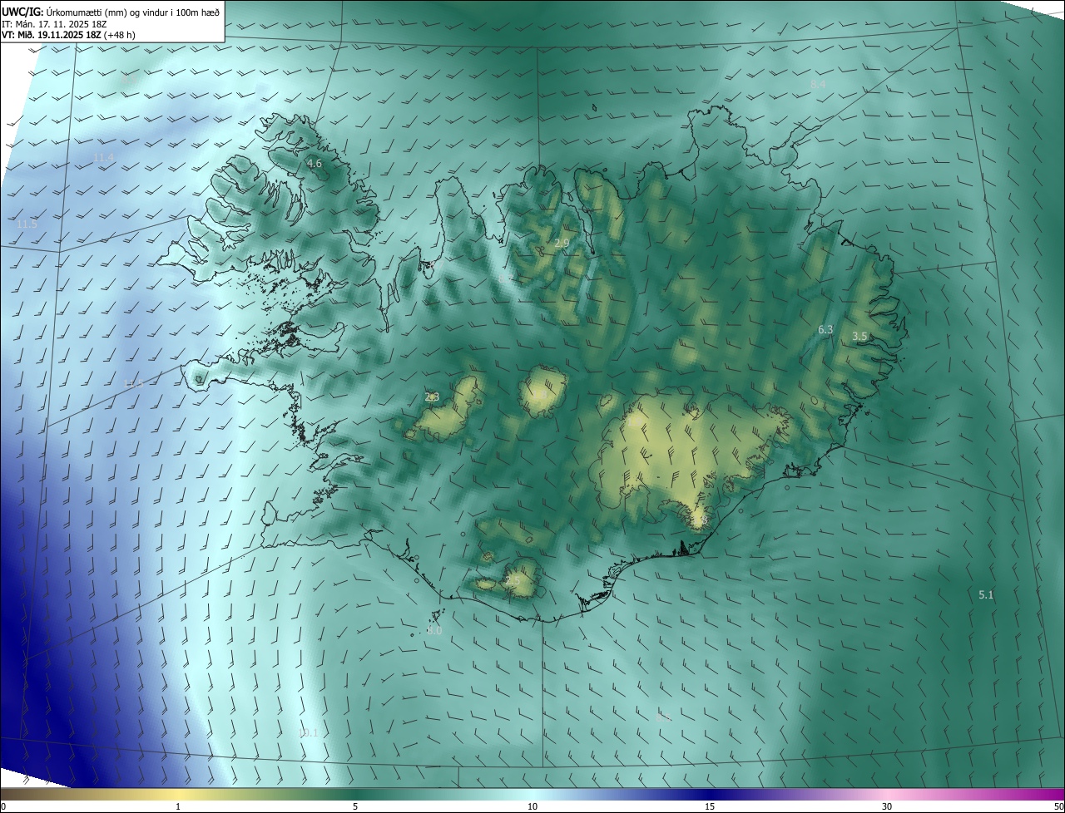Click the colorbar tick label 50
Viewport: 1065px width, 813px height.
[1058, 806]
